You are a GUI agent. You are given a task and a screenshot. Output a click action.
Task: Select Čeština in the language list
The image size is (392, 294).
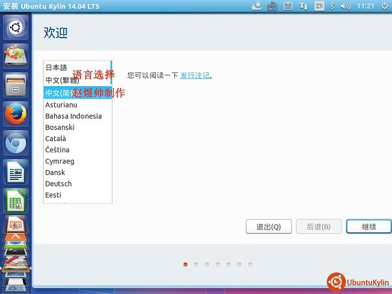click(x=78, y=150)
